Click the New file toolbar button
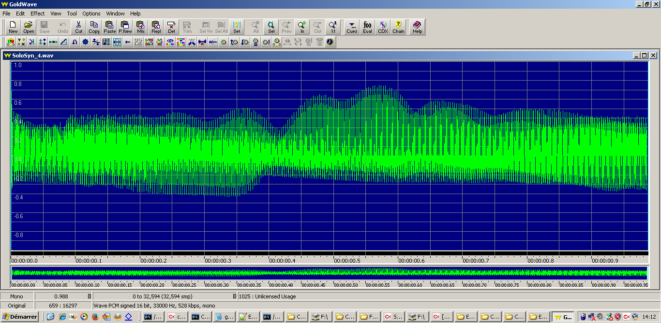The height and width of the screenshot is (323, 661). pyautogui.click(x=13, y=27)
